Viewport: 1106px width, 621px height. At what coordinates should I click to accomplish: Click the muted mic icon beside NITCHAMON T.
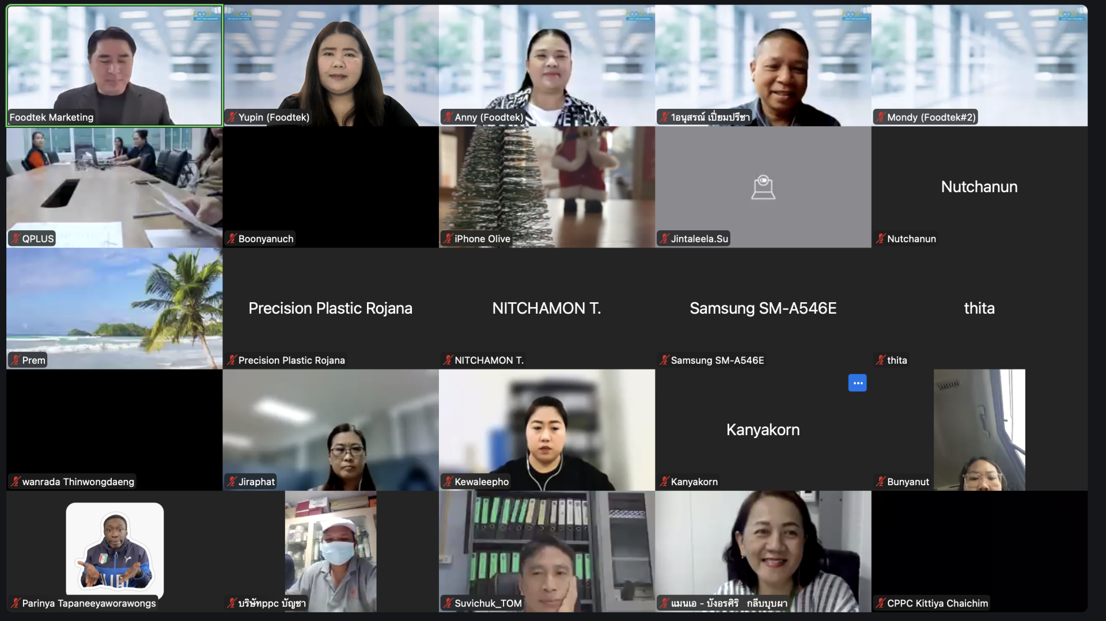point(448,360)
